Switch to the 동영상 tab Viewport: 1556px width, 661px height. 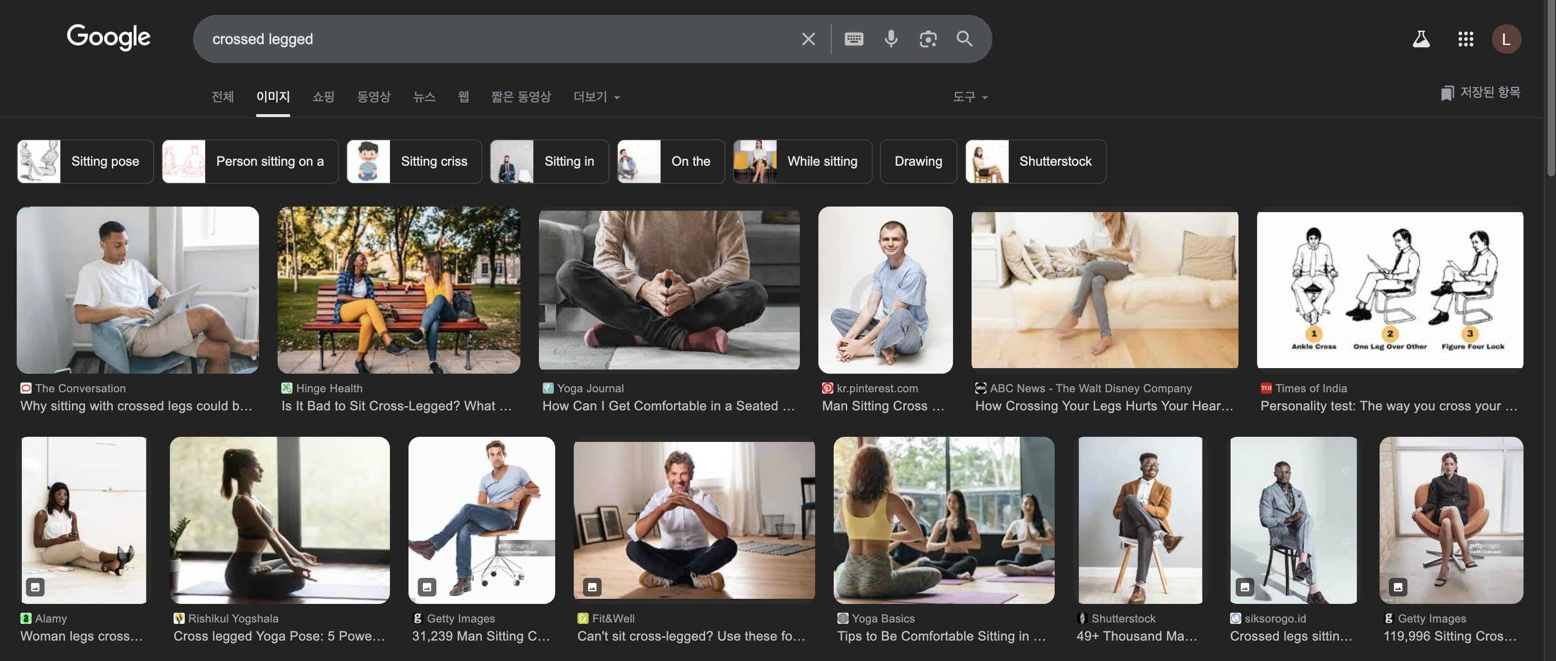373,97
